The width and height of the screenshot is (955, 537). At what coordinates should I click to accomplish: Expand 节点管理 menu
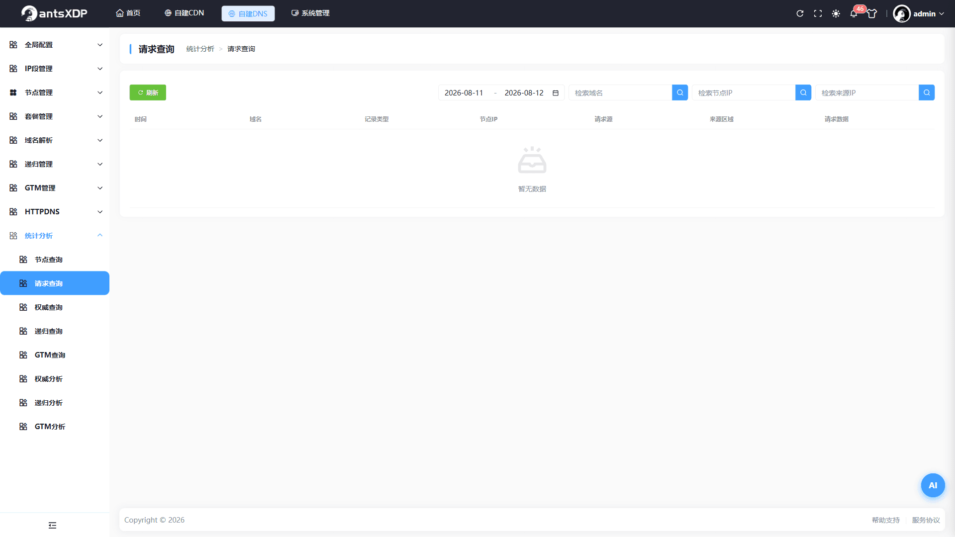tap(55, 92)
